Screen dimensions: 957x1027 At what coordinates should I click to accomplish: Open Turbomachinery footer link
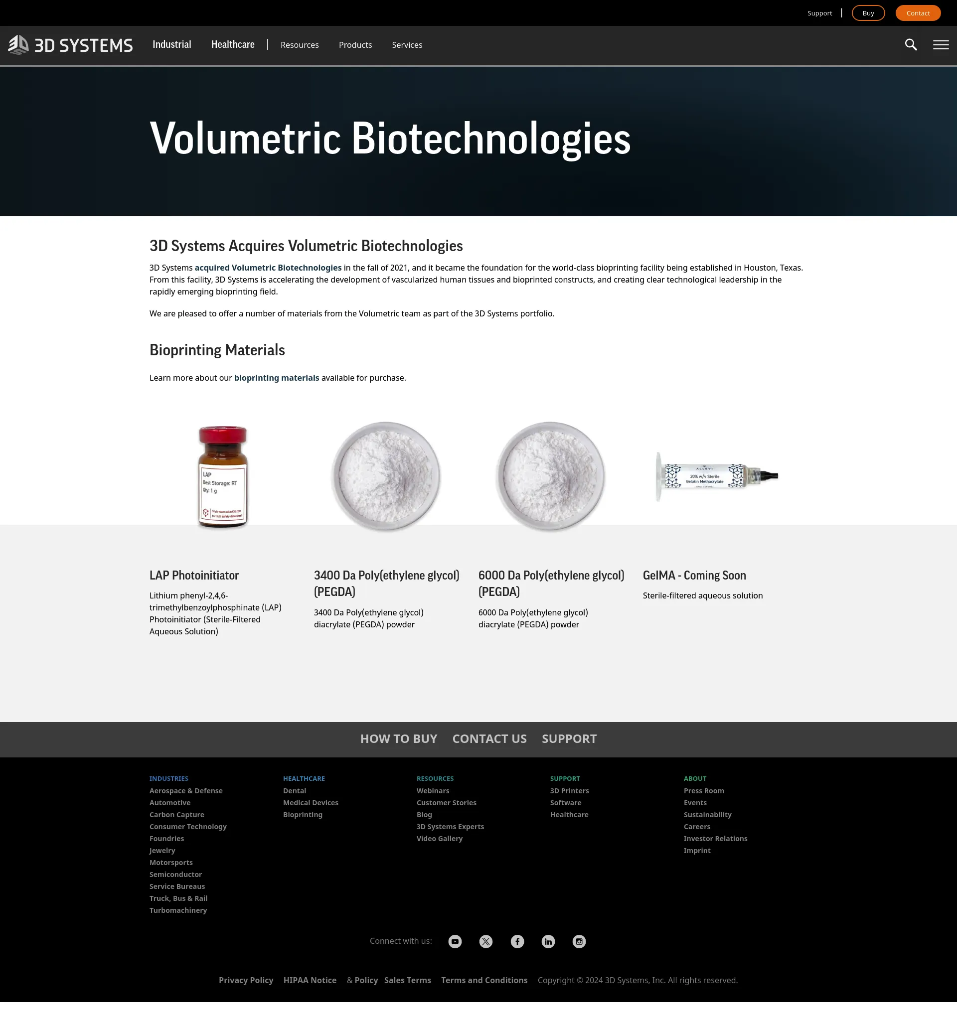178,910
